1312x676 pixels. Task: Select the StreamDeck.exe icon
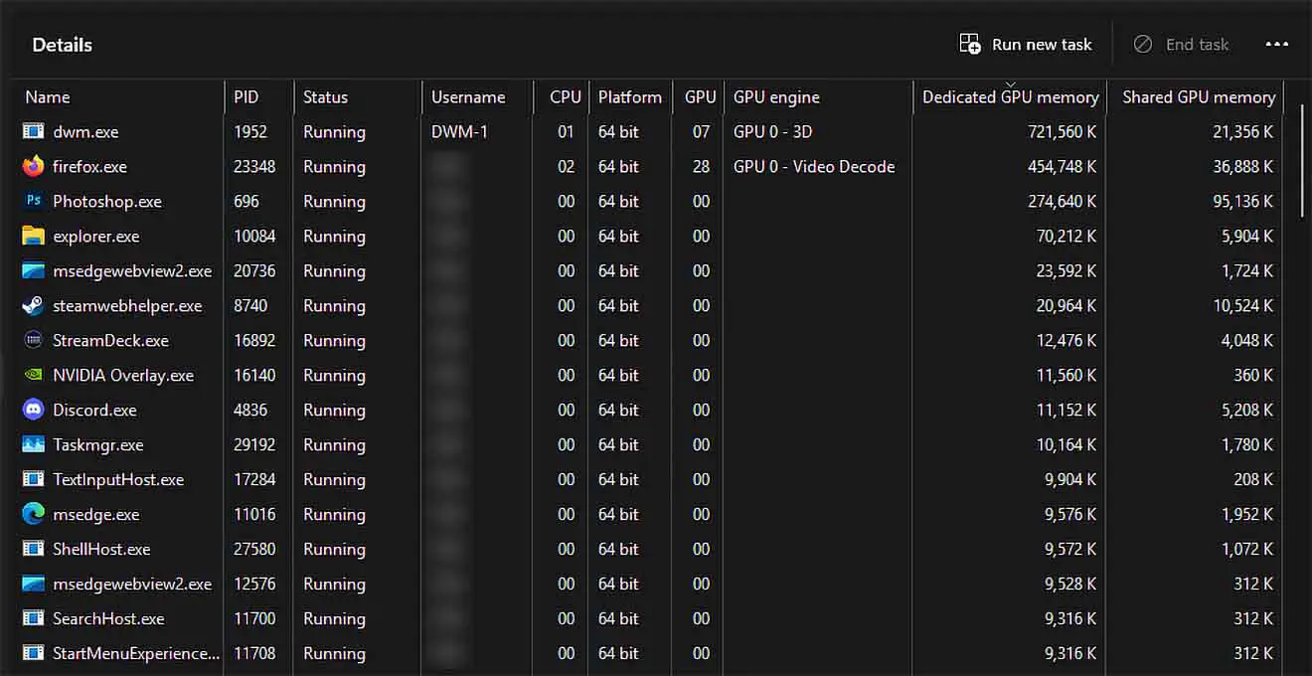34,340
